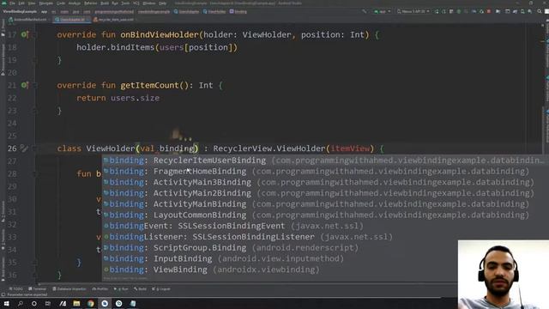Open the Build tool window
The image size is (549, 309).
click(140, 289)
